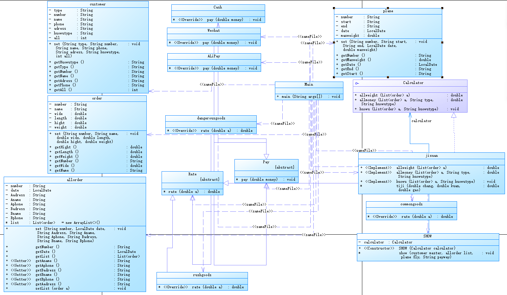Select Aadress : String attribute in allorder
507x295 pixels.
click(25, 195)
